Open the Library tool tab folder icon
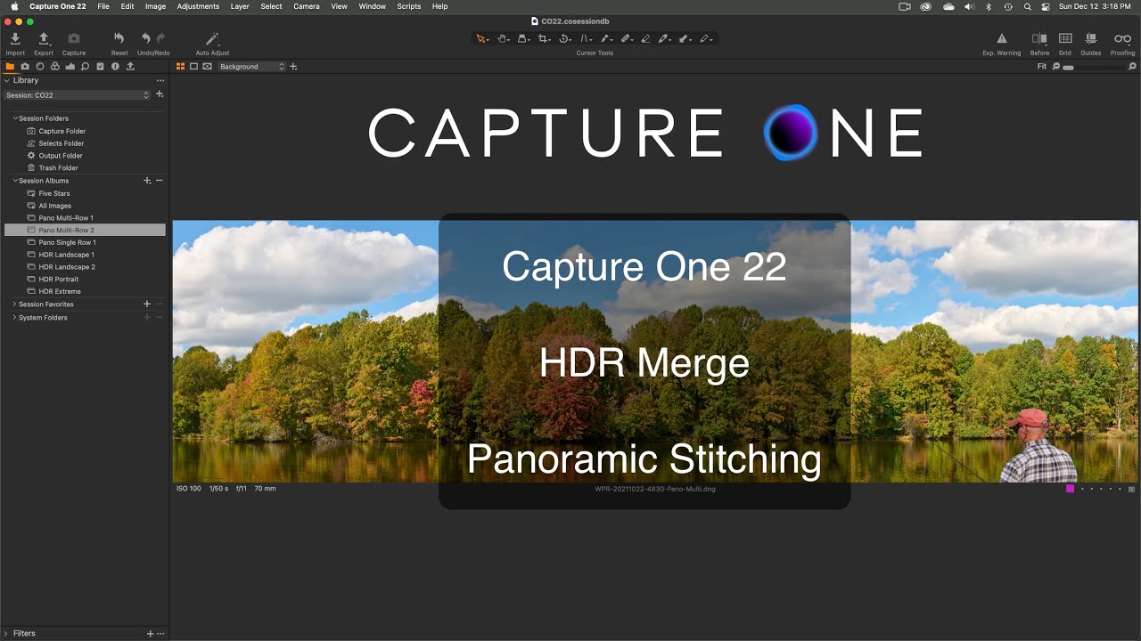Image resolution: width=1141 pixels, height=641 pixels. (x=10, y=66)
